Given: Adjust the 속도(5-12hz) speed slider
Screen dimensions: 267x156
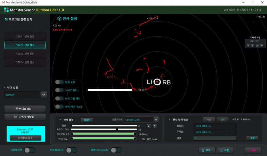Looking at the screenshot, I should tap(104, 129).
